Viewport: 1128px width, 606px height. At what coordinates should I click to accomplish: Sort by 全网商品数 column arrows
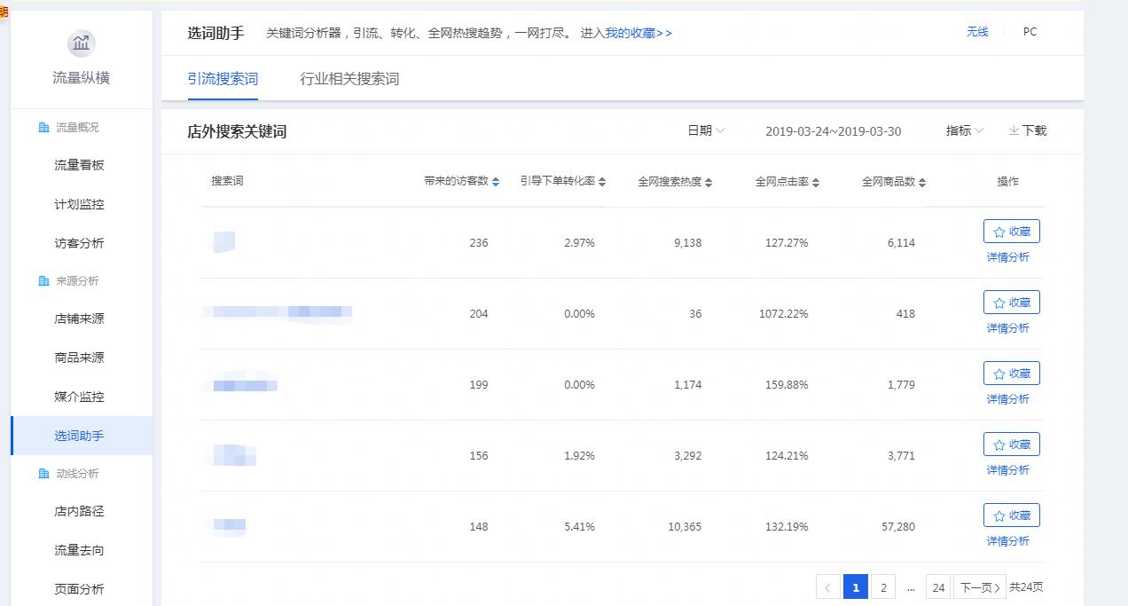(x=922, y=182)
